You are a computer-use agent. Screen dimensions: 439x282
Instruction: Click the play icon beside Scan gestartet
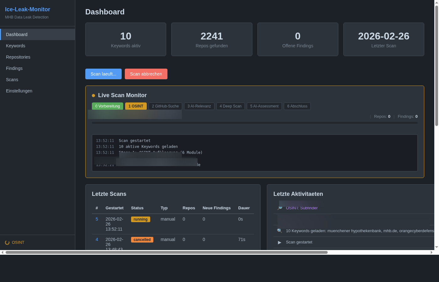coord(280,242)
